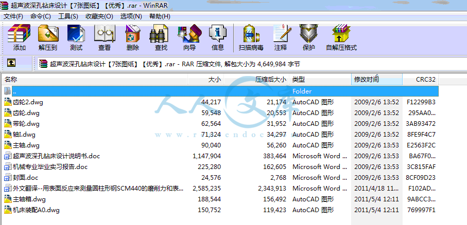The image size is (467, 225).
Task: Run the 测试 (Test) archive tool
Action: (76, 33)
